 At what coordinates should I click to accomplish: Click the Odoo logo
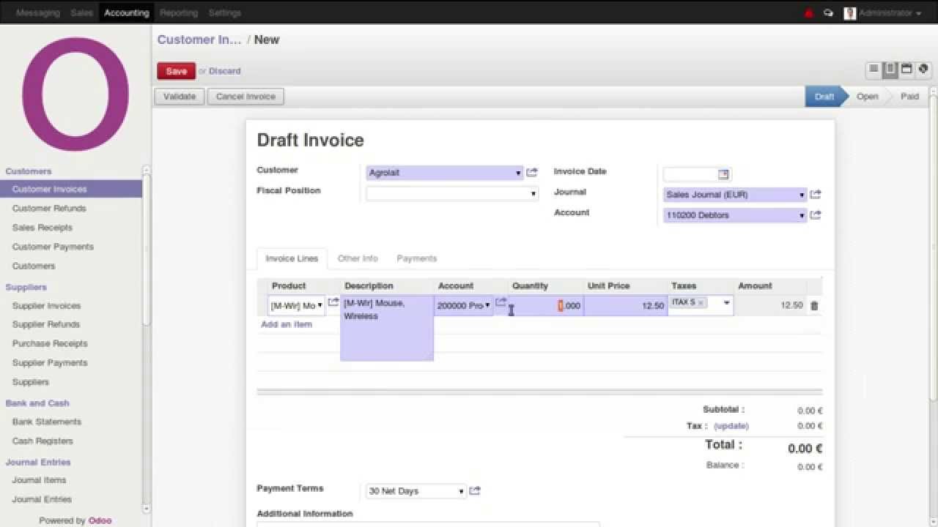click(75, 94)
